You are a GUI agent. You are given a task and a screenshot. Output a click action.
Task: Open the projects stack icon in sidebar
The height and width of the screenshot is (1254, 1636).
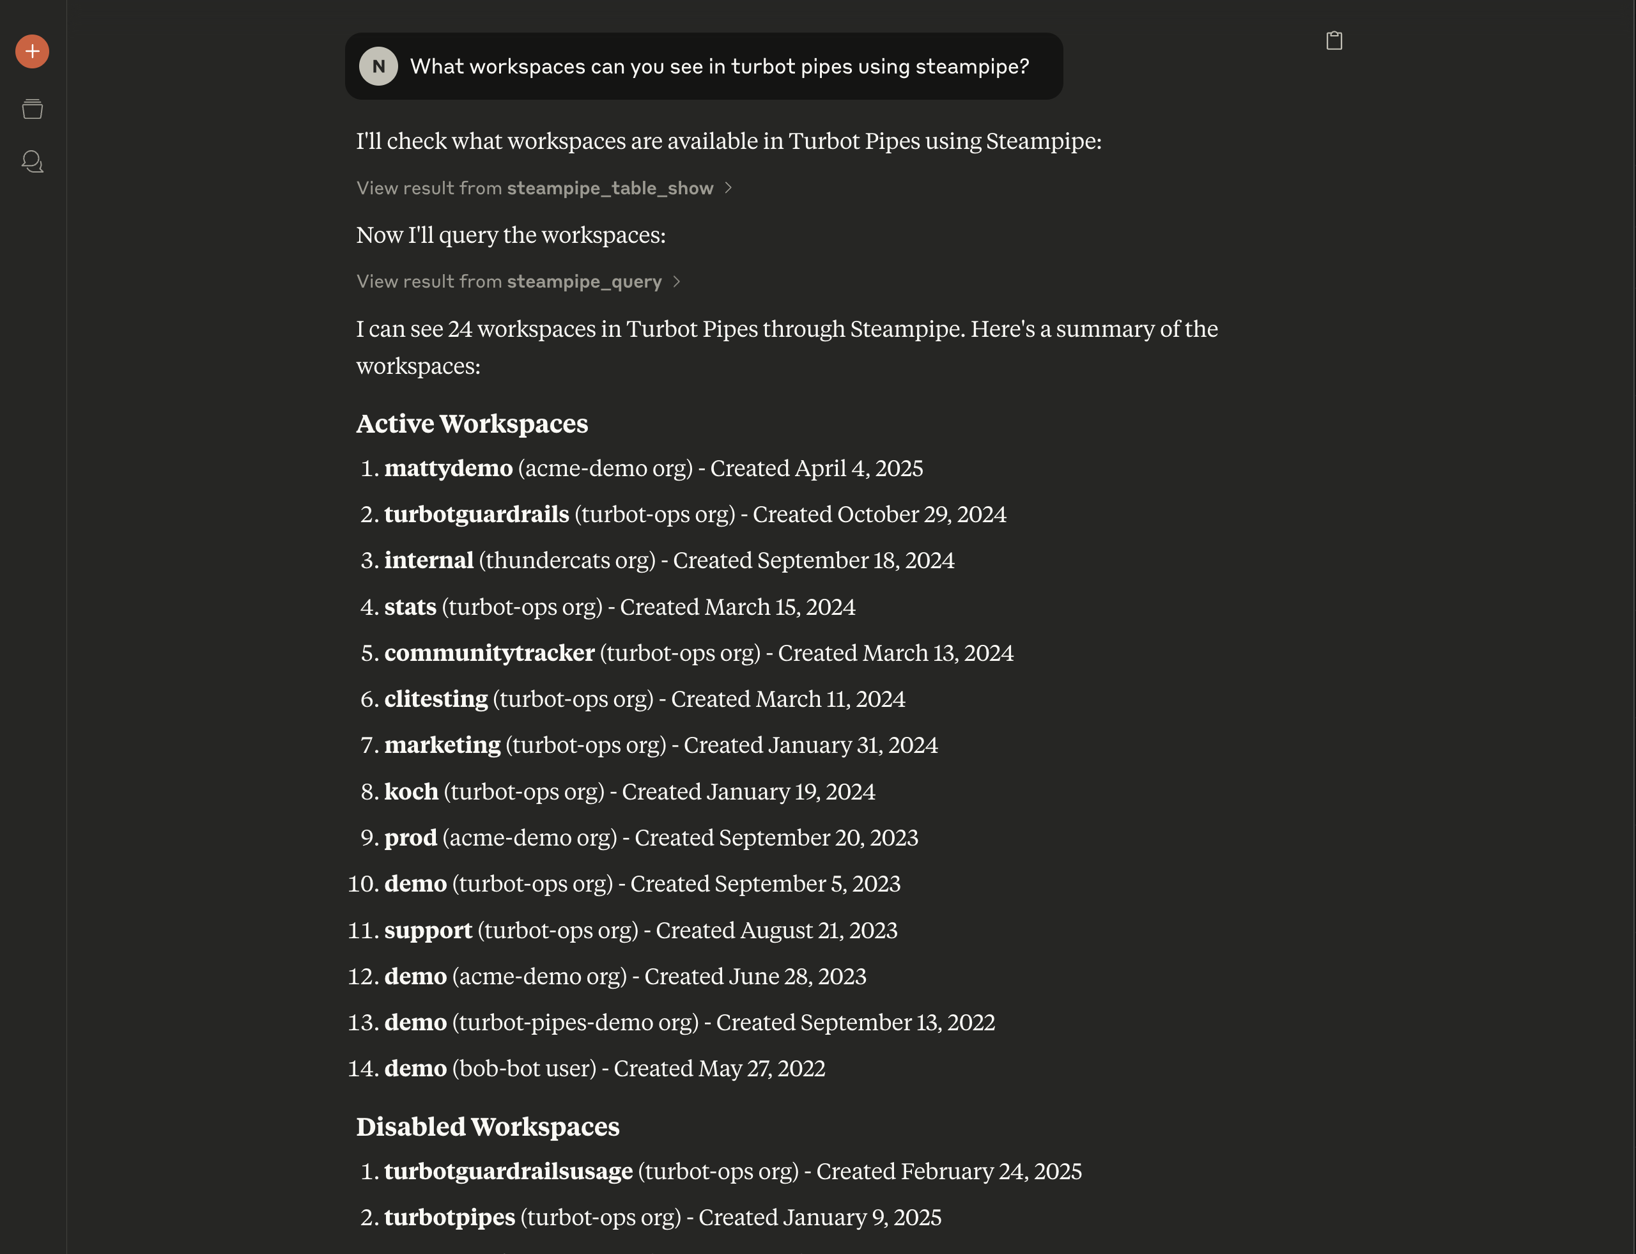coord(32,109)
